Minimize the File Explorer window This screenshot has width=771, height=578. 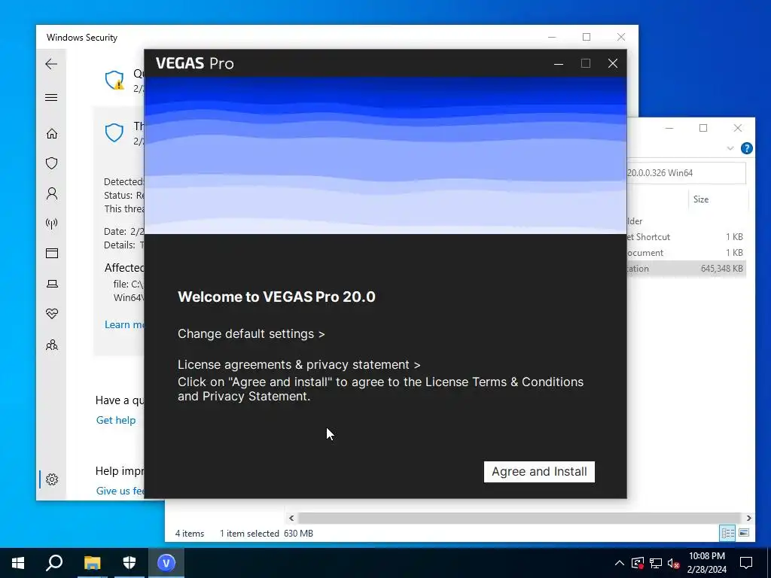tap(669, 128)
